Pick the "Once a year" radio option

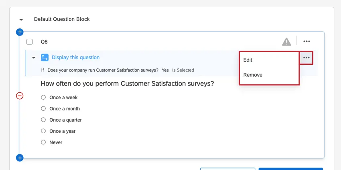click(43, 131)
